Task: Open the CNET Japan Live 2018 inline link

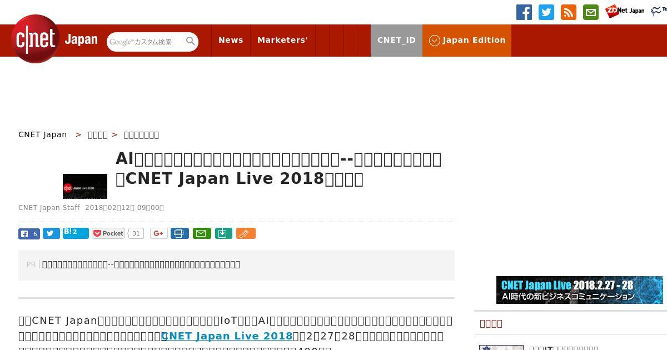Action: (x=227, y=336)
